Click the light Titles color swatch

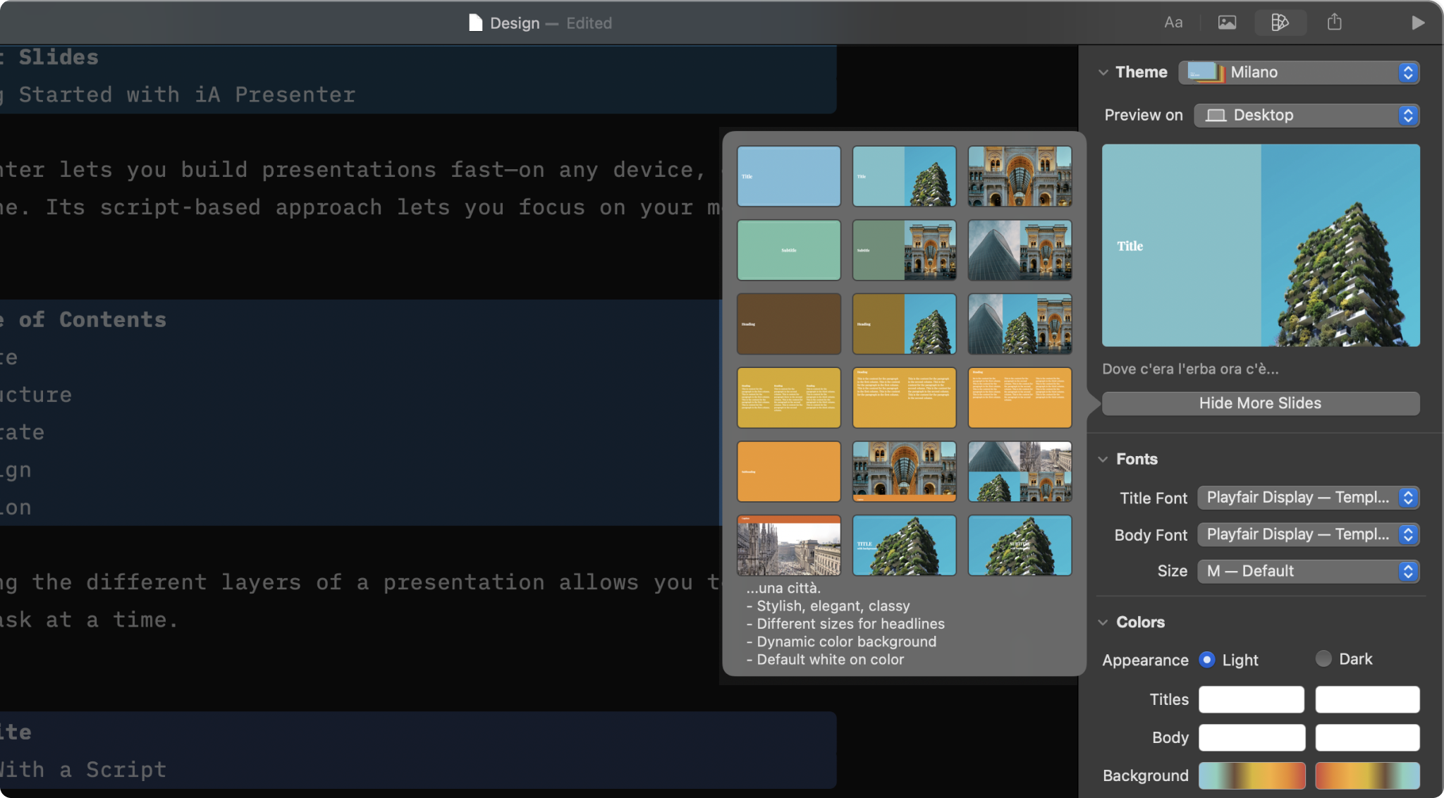point(1252,699)
